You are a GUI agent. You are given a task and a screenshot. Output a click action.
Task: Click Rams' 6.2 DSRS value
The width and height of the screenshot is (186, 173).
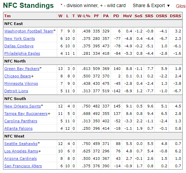pyautogui.click(x=175, y=151)
